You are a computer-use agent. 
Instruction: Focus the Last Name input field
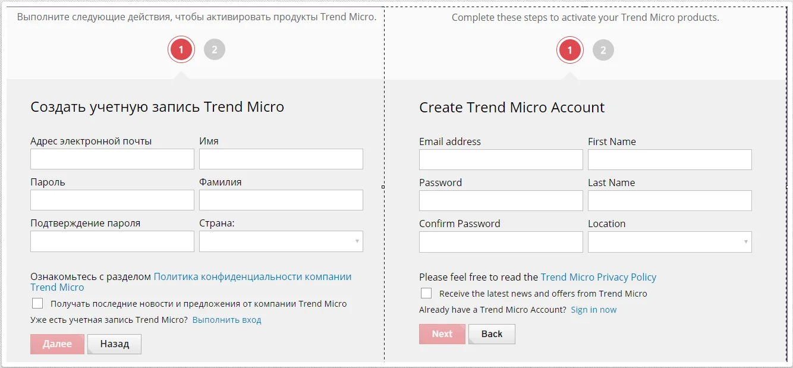(x=670, y=201)
